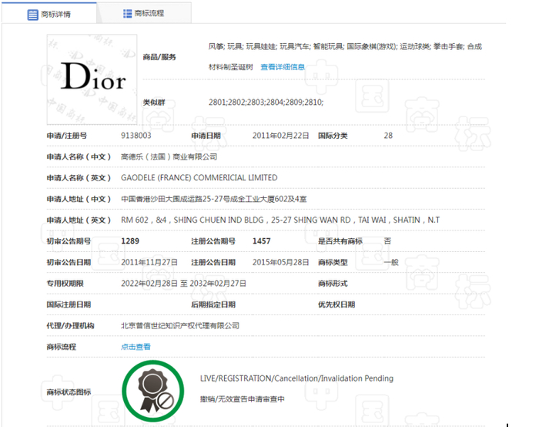Image resolution: width=539 pixels, height=427 pixels.
Task: Click shared trademark value 否
Action: (387, 241)
